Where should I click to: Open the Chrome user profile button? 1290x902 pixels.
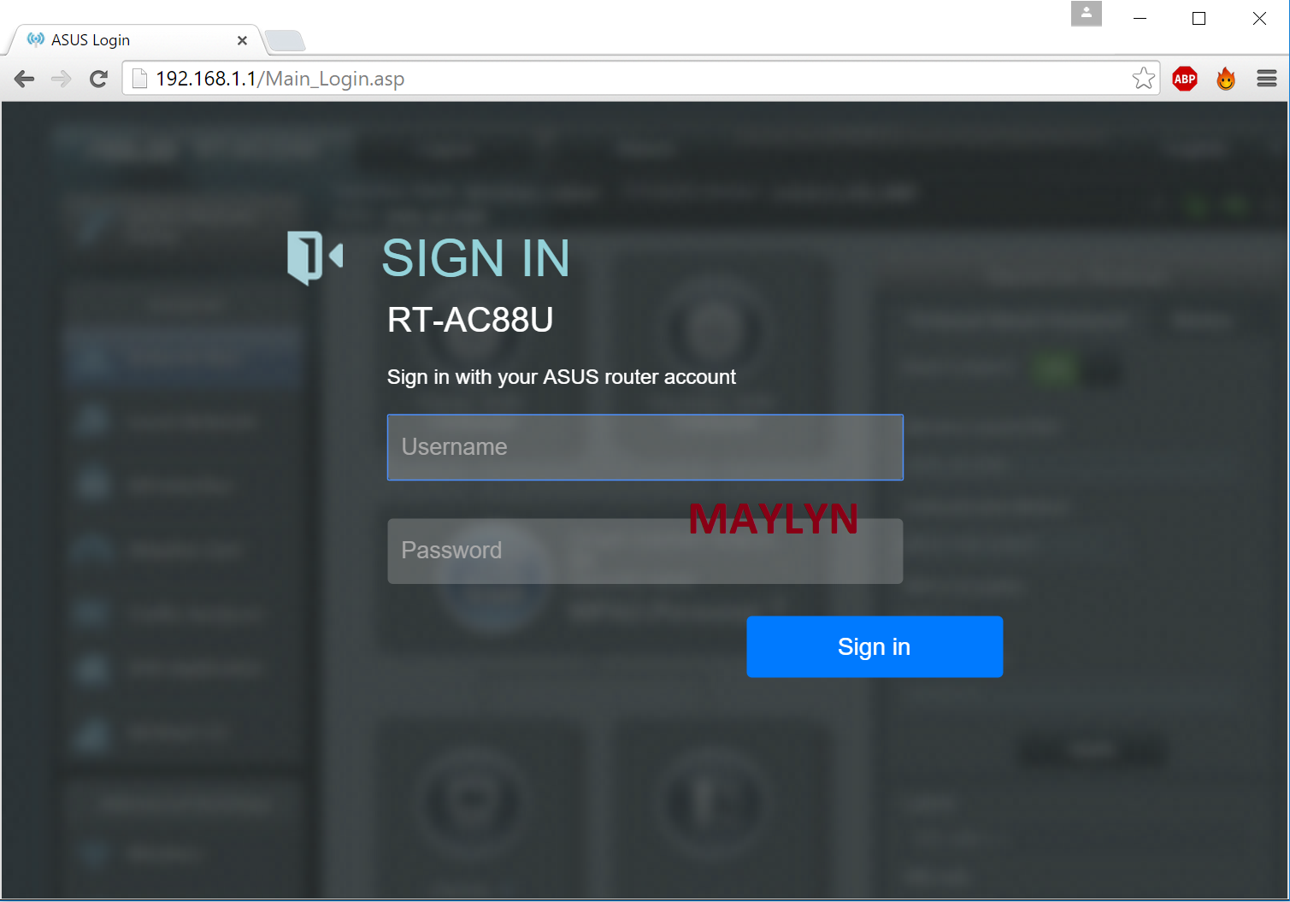(x=1086, y=14)
